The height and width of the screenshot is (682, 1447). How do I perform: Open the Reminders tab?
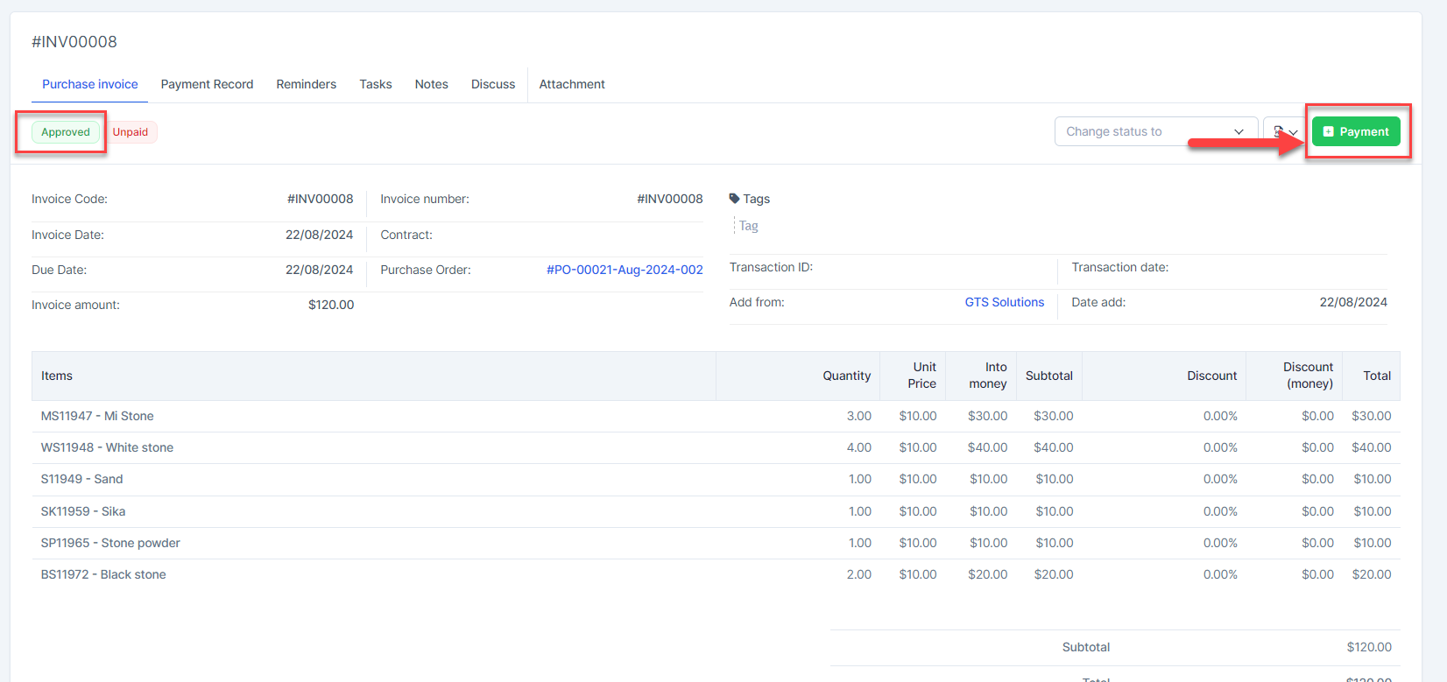(x=306, y=84)
